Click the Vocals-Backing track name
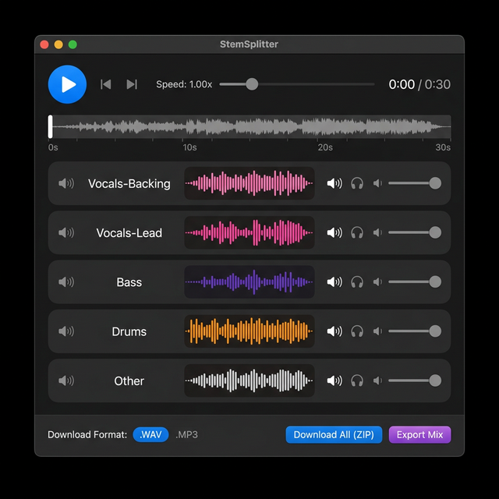 click(x=129, y=184)
